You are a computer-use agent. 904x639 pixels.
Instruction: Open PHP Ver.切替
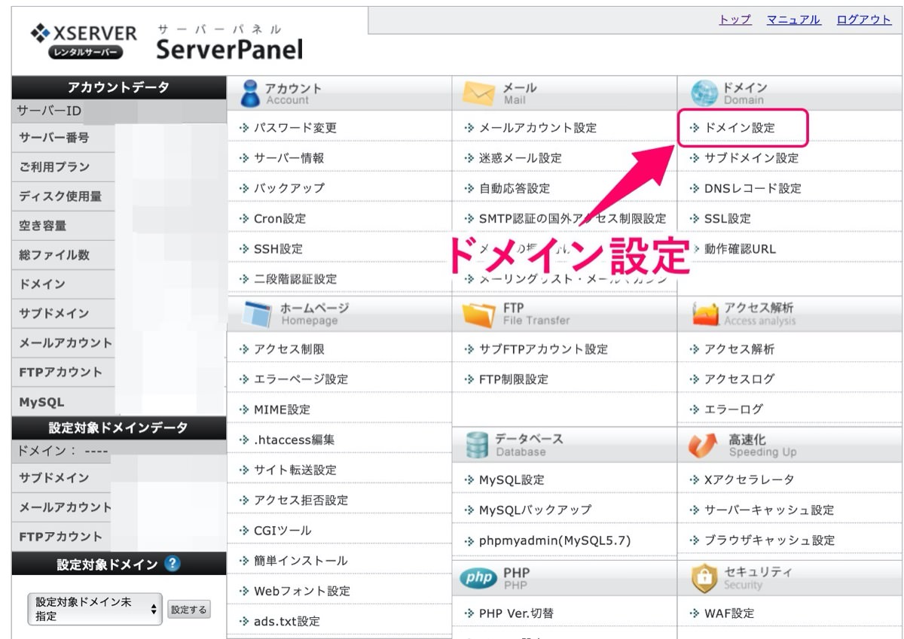point(516,613)
